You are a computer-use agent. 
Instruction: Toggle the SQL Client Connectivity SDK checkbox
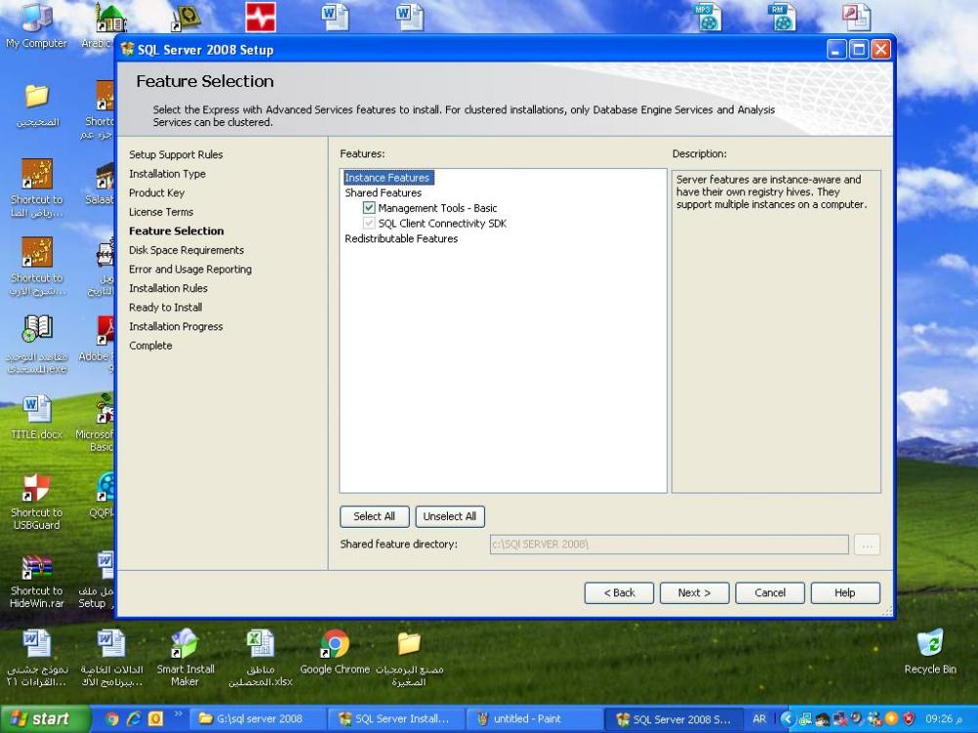pyautogui.click(x=370, y=223)
